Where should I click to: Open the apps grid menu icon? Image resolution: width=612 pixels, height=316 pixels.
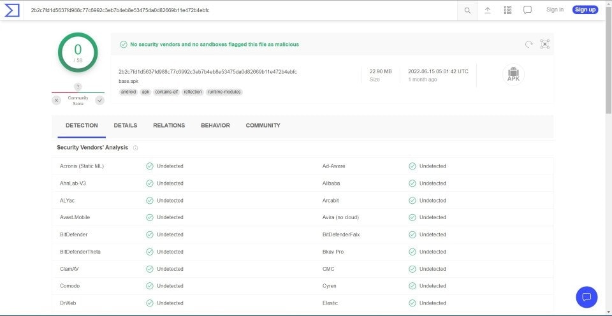click(507, 10)
